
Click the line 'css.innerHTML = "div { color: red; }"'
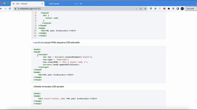(x=65, y=62)
